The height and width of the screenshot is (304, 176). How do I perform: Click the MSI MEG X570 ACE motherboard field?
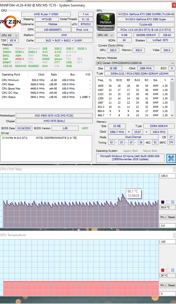click(54, 116)
